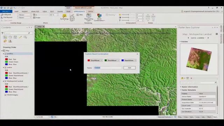Collapse the prefire layer tree
The width and height of the screenshot is (224, 126).
coord(3,68)
